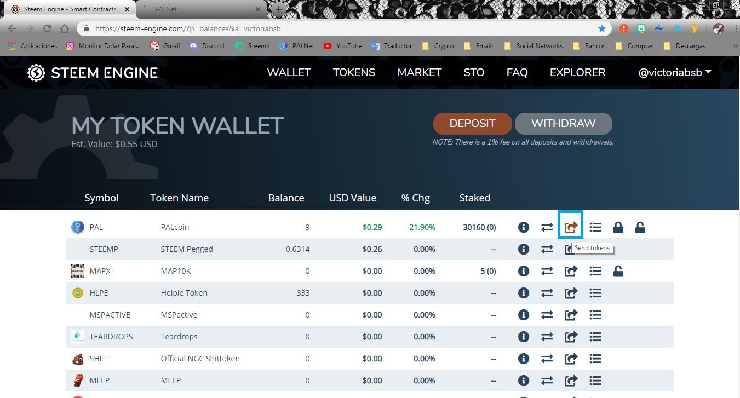Click MAPX send tokens icon
The width and height of the screenshot is (740, 398).
click(571, 271)
